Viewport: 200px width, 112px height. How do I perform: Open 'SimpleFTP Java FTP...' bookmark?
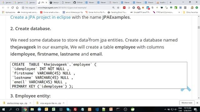140,12
